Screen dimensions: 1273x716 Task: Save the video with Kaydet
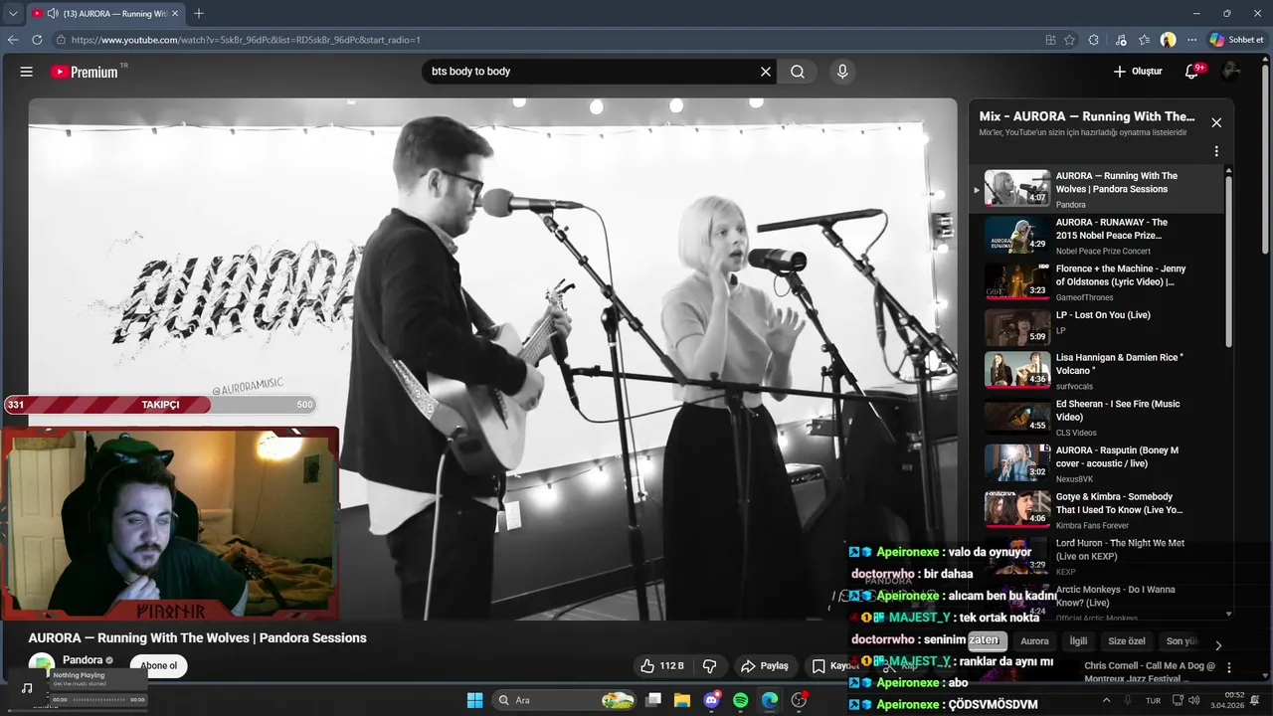point(835,666)
